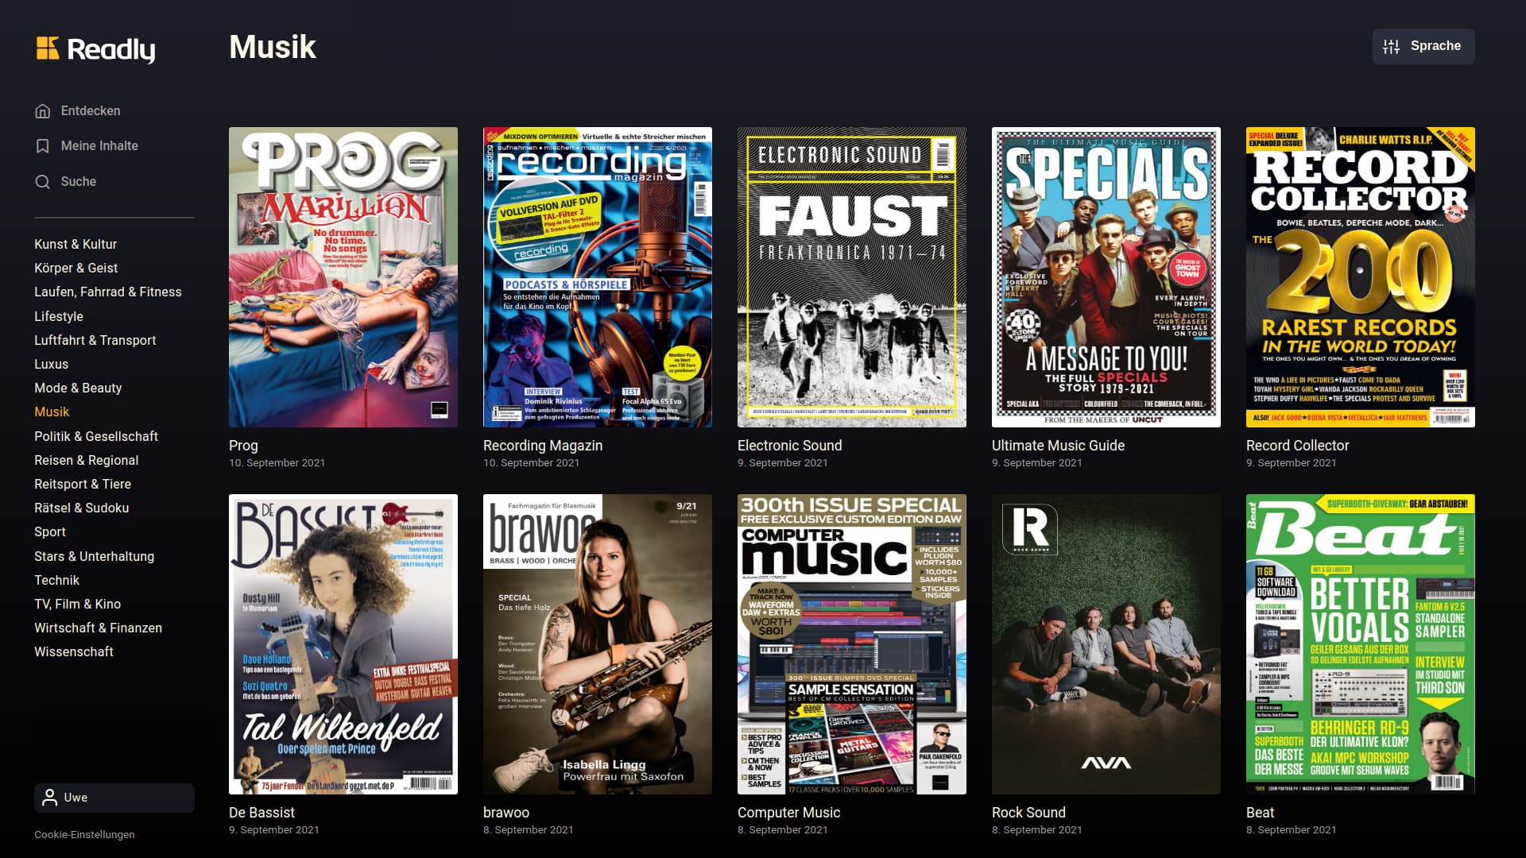Open the Electronic Sound Faust cover
The width and height of the screenshot is (1526, 858).
pos(852,277)
